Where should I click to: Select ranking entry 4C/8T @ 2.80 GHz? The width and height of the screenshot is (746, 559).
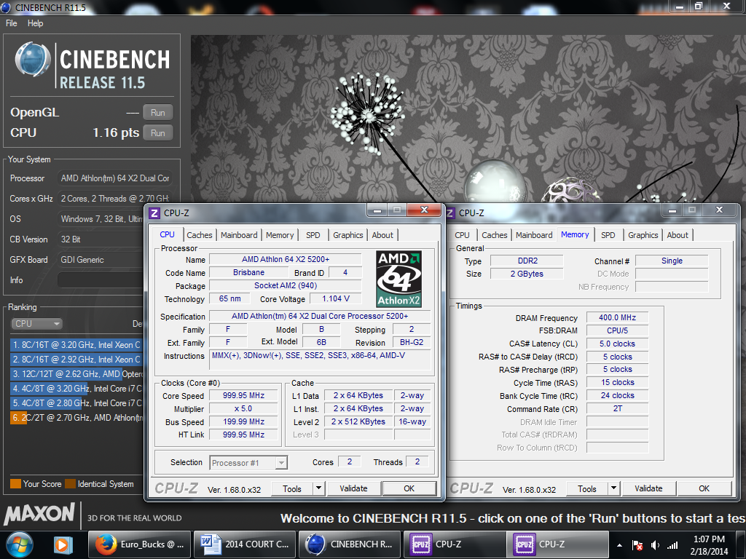point(76,403)
